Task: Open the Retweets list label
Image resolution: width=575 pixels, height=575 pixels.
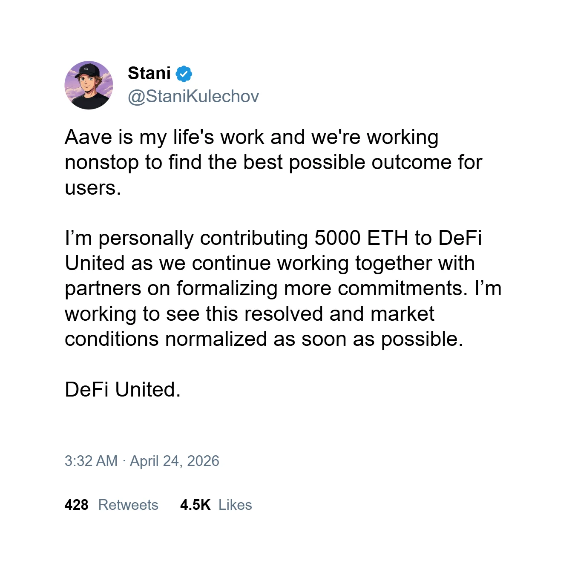Action: [x=128, y=505]
